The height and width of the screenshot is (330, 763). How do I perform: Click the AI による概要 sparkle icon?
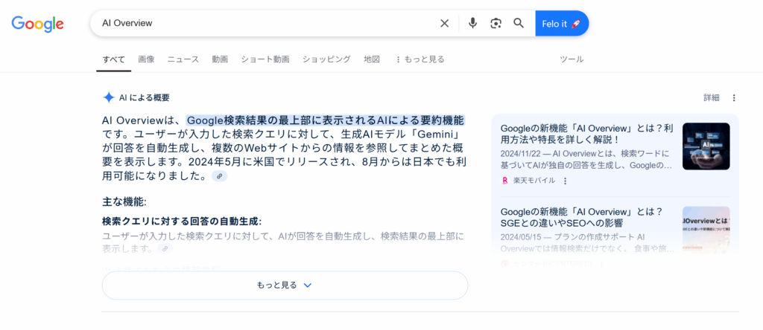(x=109, y=97)
